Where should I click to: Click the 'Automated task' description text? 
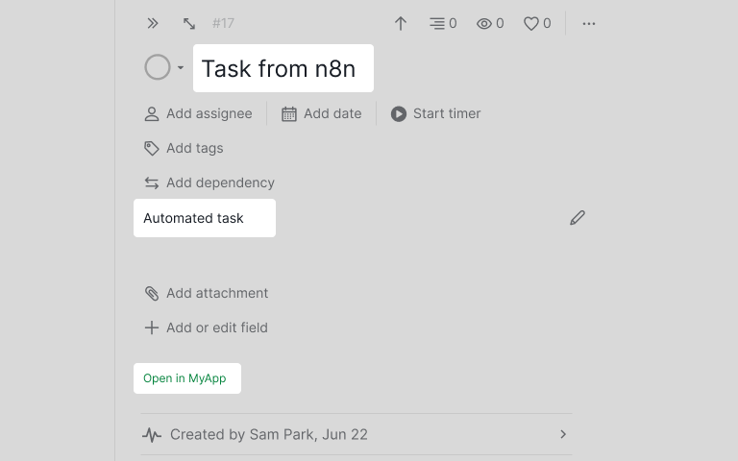point(194,218)
